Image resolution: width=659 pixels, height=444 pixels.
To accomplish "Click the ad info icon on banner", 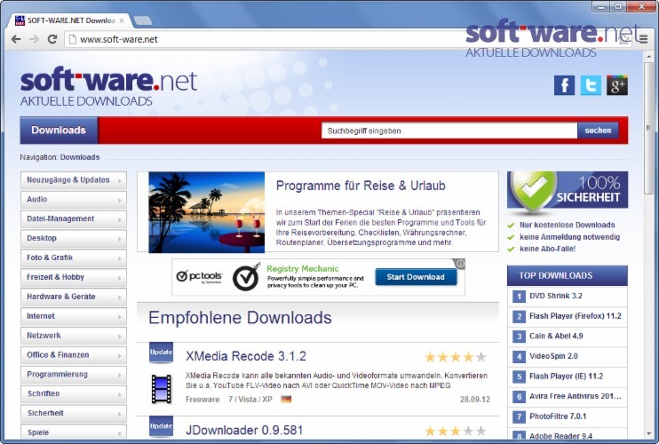I will click(461, 264).
